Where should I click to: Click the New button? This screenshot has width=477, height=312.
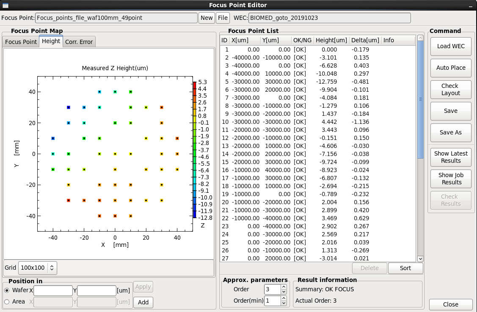tap(207, 18)
